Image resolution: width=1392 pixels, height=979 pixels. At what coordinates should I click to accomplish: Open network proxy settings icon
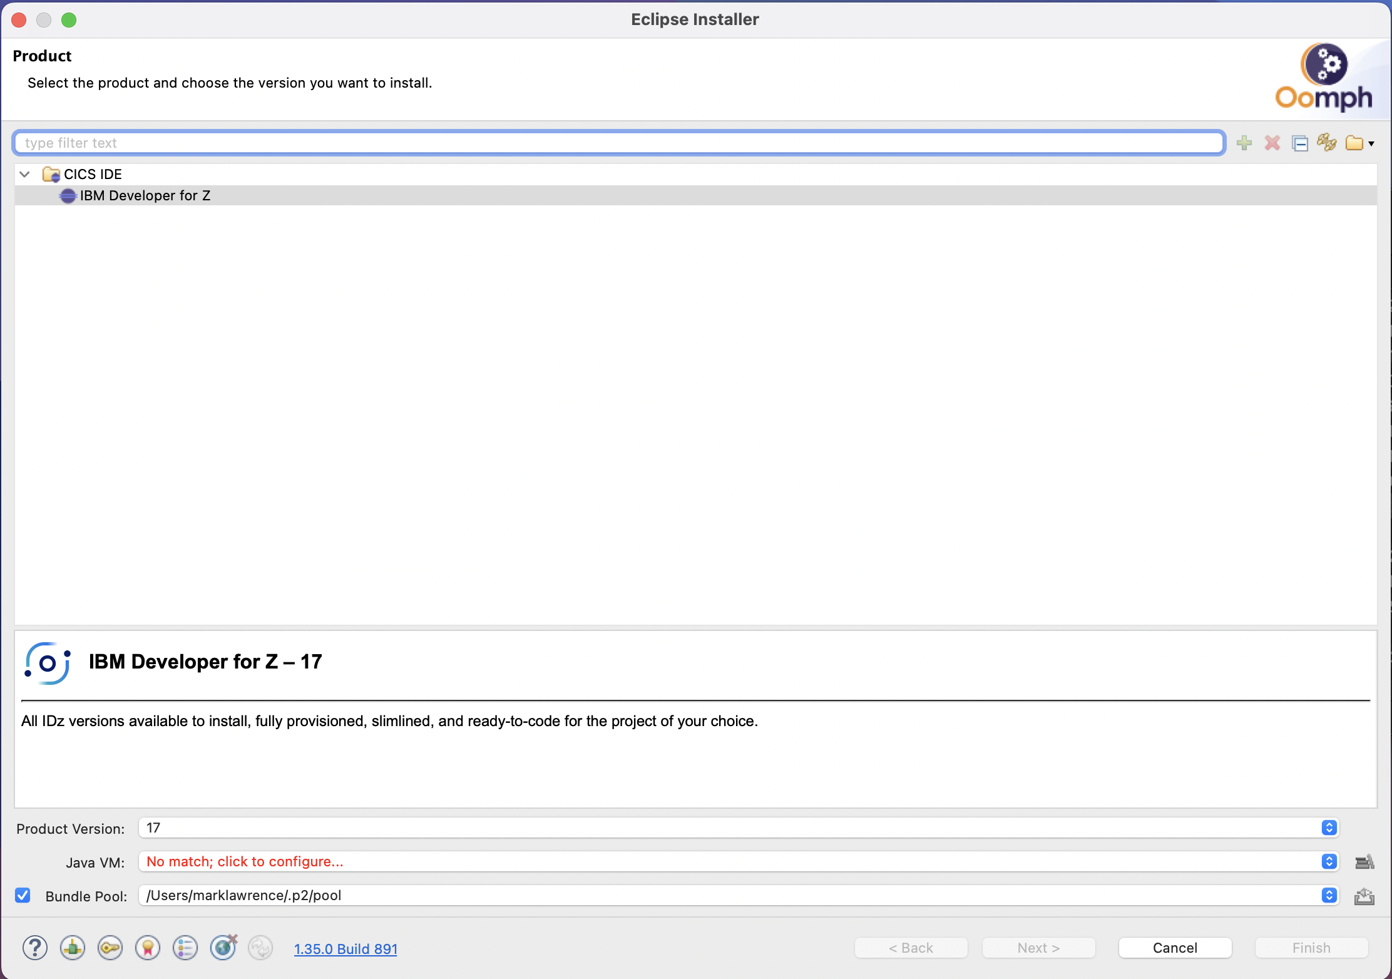73,948
